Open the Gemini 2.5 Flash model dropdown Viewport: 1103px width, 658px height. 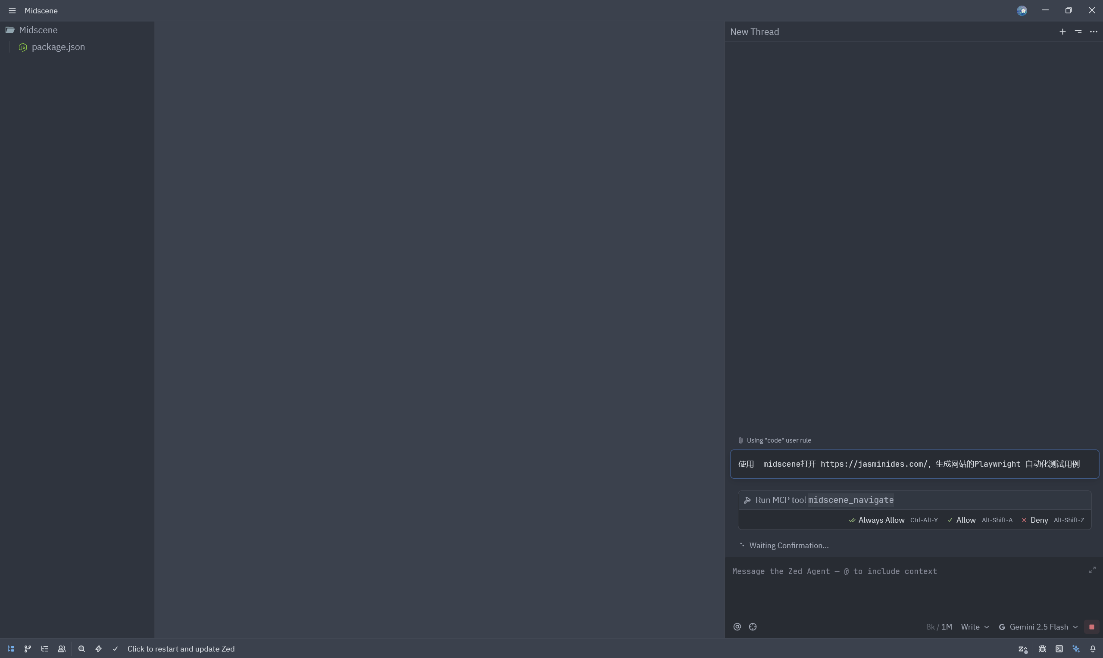click(x=1038, y=627)
